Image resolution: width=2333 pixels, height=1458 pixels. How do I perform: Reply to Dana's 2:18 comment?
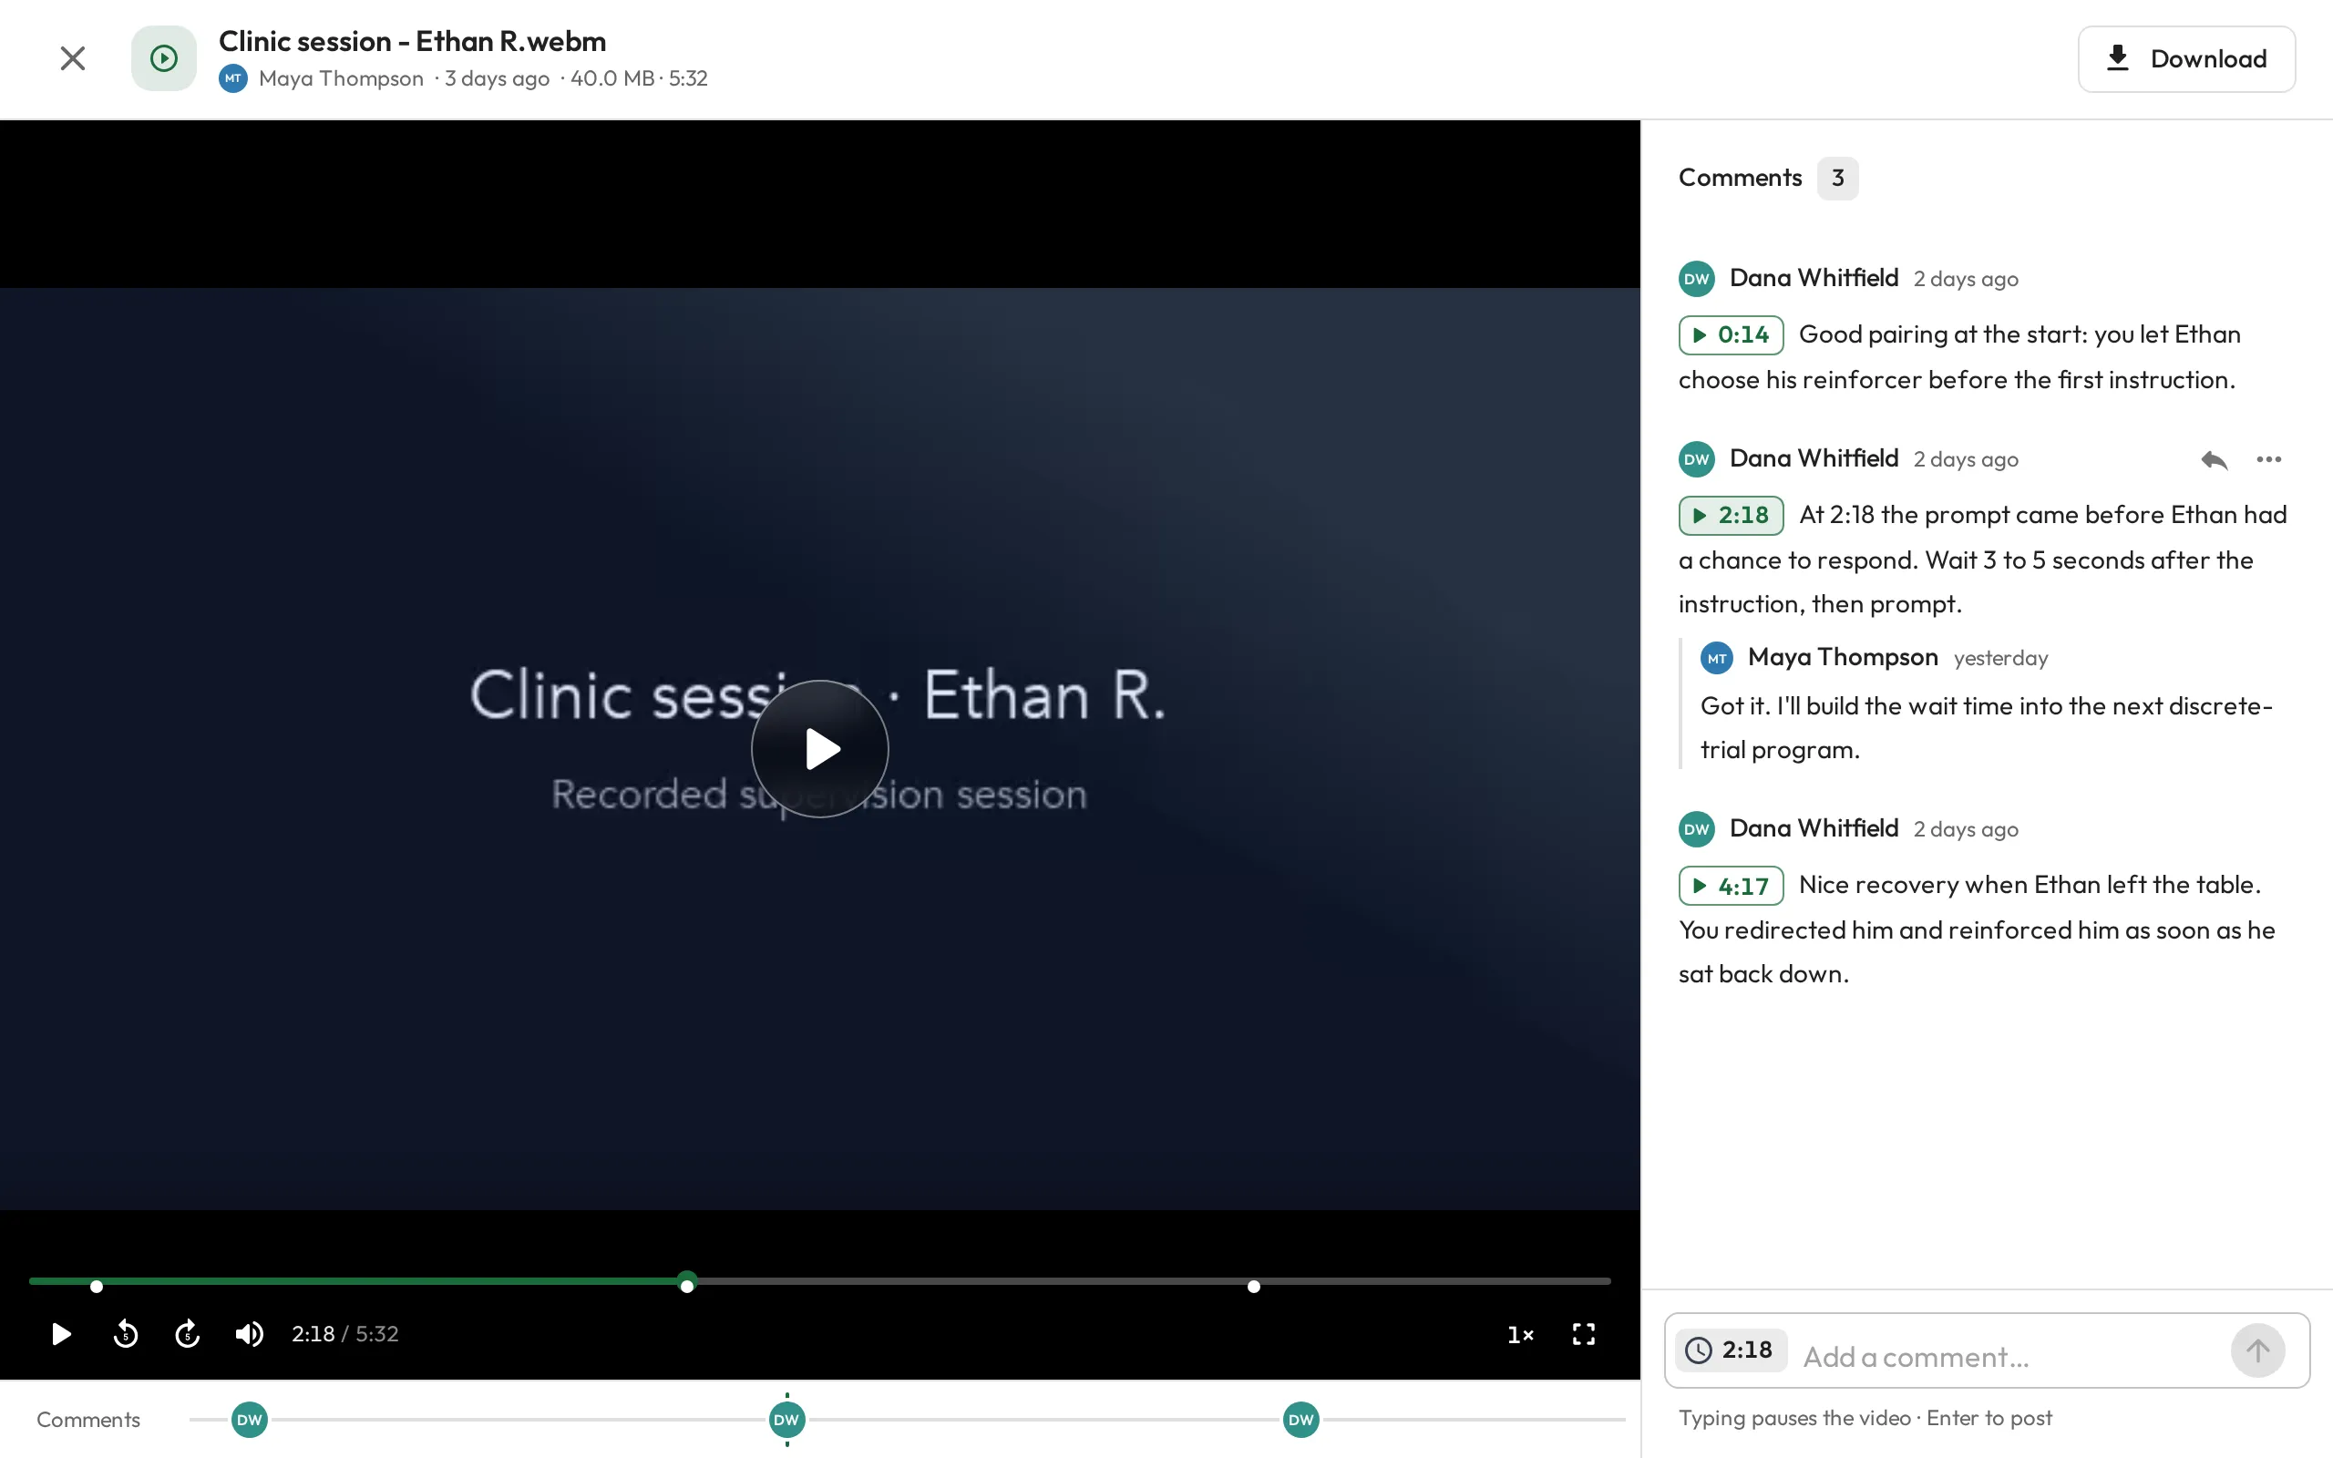tap(2215, 459)
